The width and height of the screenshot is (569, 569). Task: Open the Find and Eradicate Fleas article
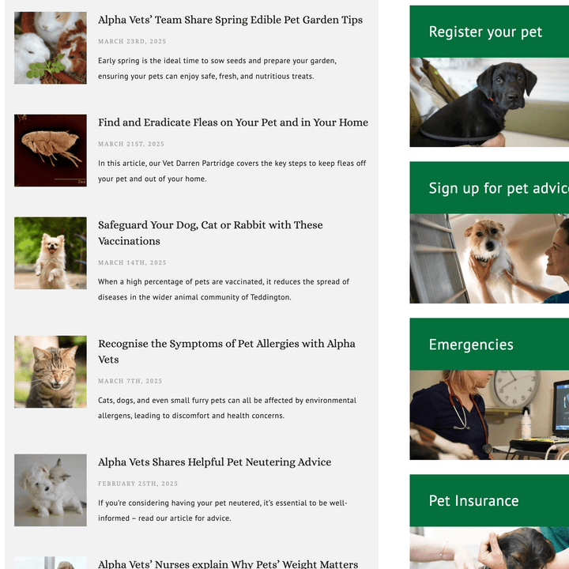(x=233, y=122)
